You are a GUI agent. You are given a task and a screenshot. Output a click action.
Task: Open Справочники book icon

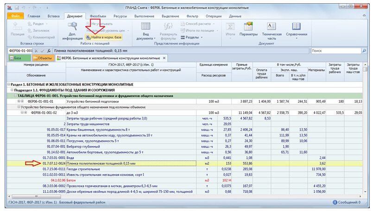[297, 26]
